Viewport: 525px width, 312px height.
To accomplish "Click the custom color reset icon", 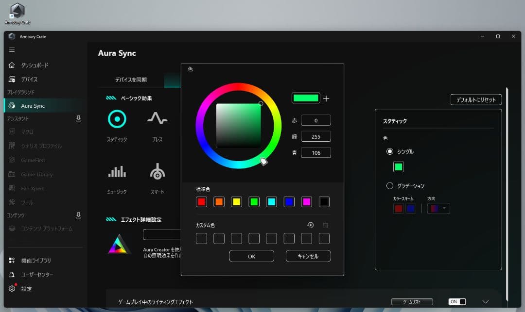I will [311, 225].
